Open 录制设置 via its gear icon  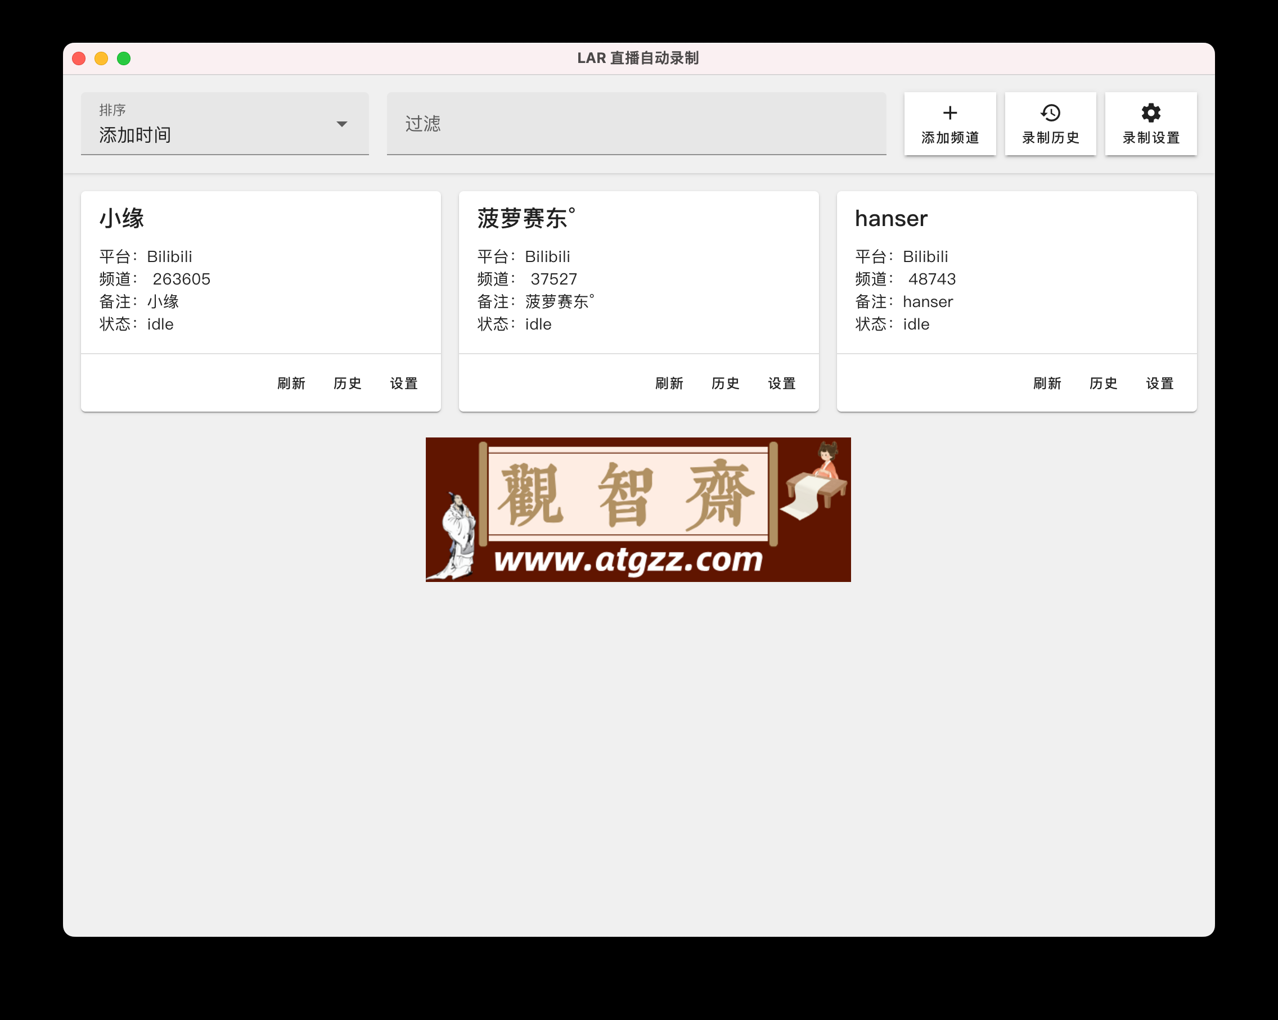click(x=1150, y=112)
